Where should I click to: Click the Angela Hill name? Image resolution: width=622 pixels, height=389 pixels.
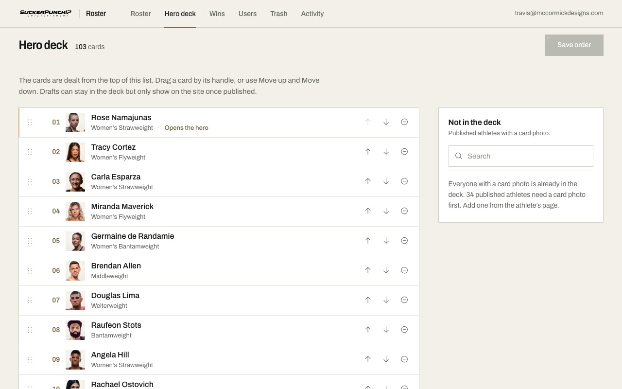pyautogui.click(x=110, y=355)
